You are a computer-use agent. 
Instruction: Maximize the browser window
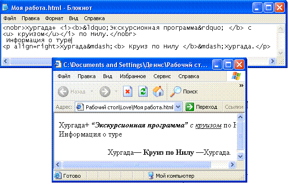point(228,64)
